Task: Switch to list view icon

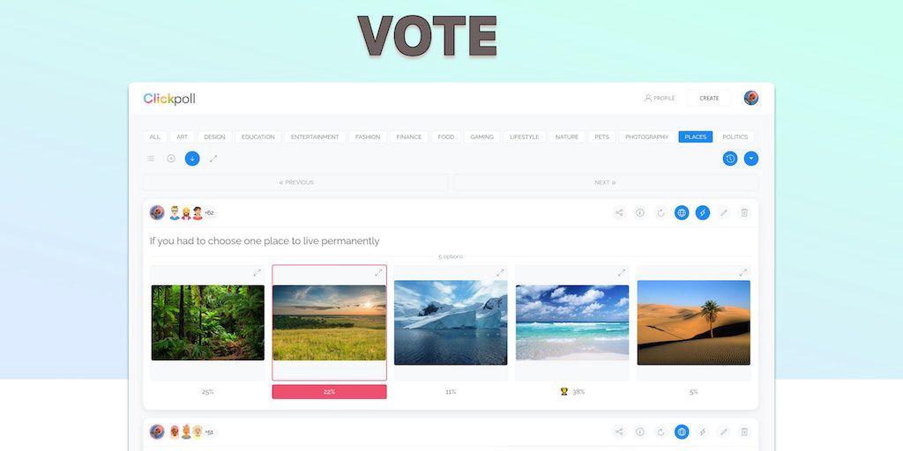Action: (x=150, y=159)
